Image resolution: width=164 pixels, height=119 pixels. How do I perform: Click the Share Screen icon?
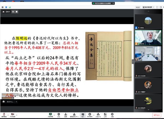[x=51, y=114]
